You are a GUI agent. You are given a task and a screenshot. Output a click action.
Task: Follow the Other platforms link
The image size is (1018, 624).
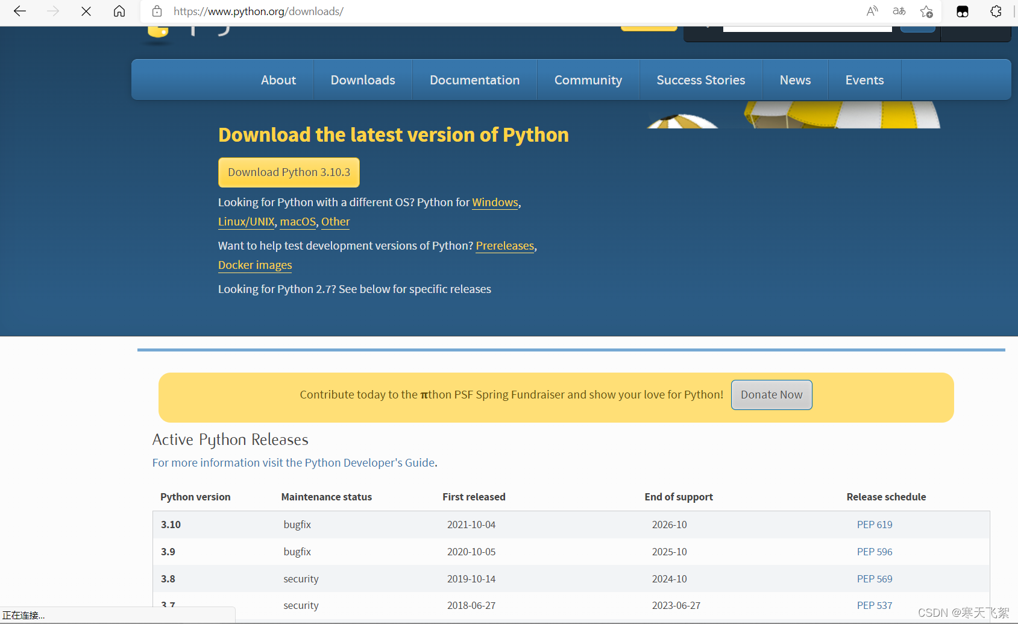tap(336, 222)
